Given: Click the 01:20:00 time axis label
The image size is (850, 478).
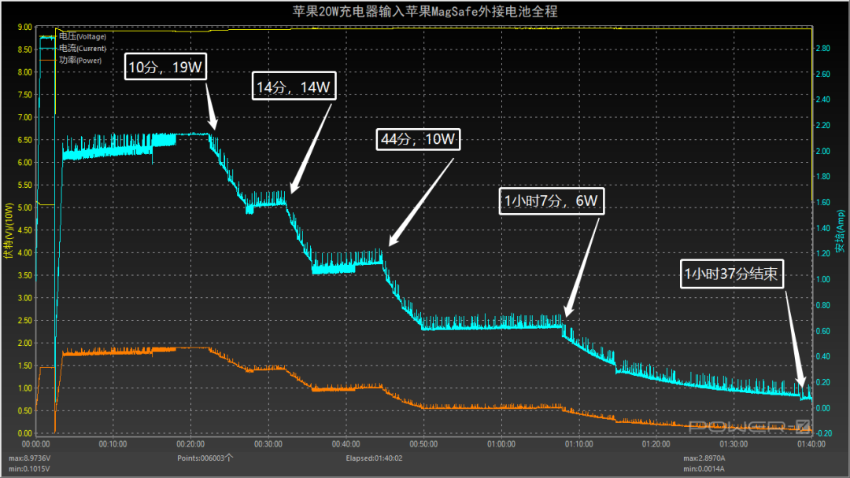Looking at the screenshot, I should click(x=656, y=444).
